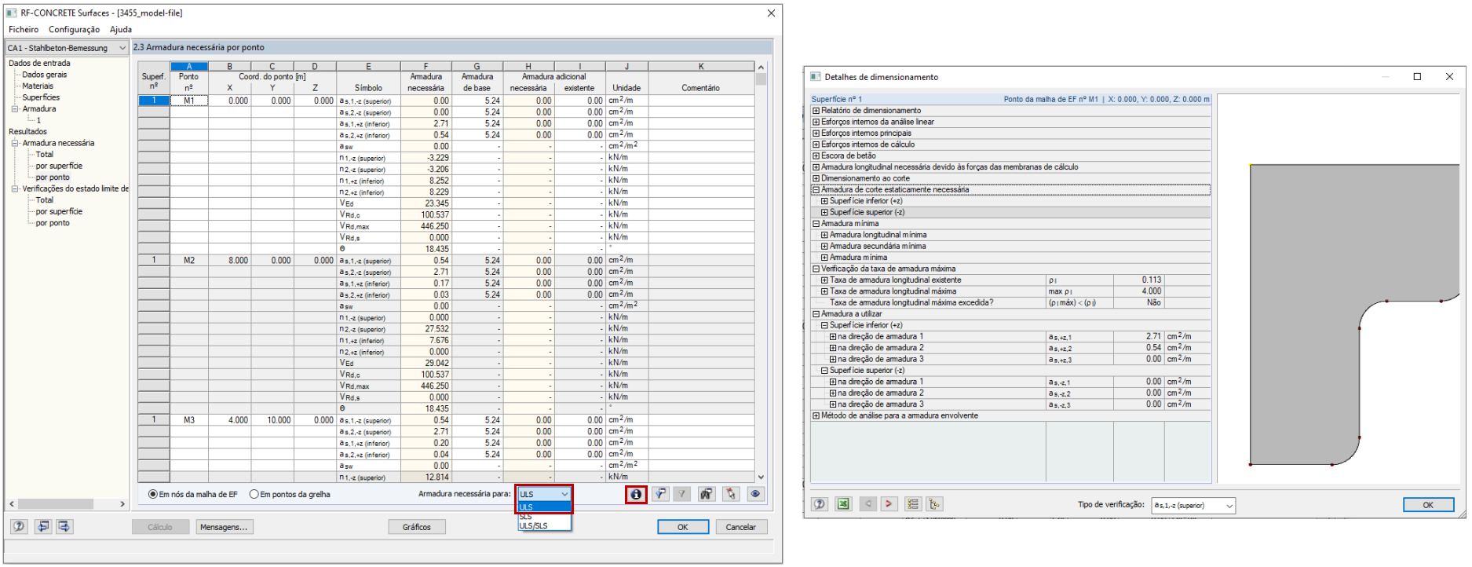Click the tree structure icon in details window
The width and height of the screenshot is (1472, 567).
934,504
